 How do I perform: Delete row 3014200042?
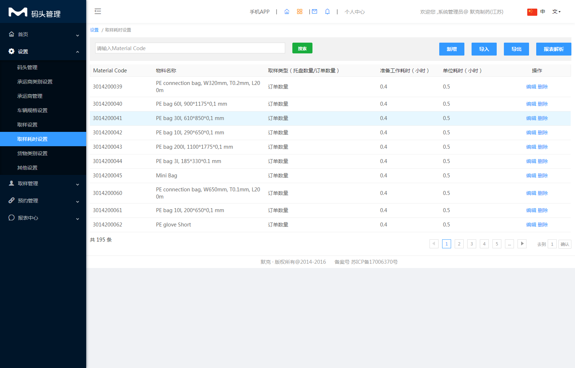pyautogui.click(x=543, y=133)
